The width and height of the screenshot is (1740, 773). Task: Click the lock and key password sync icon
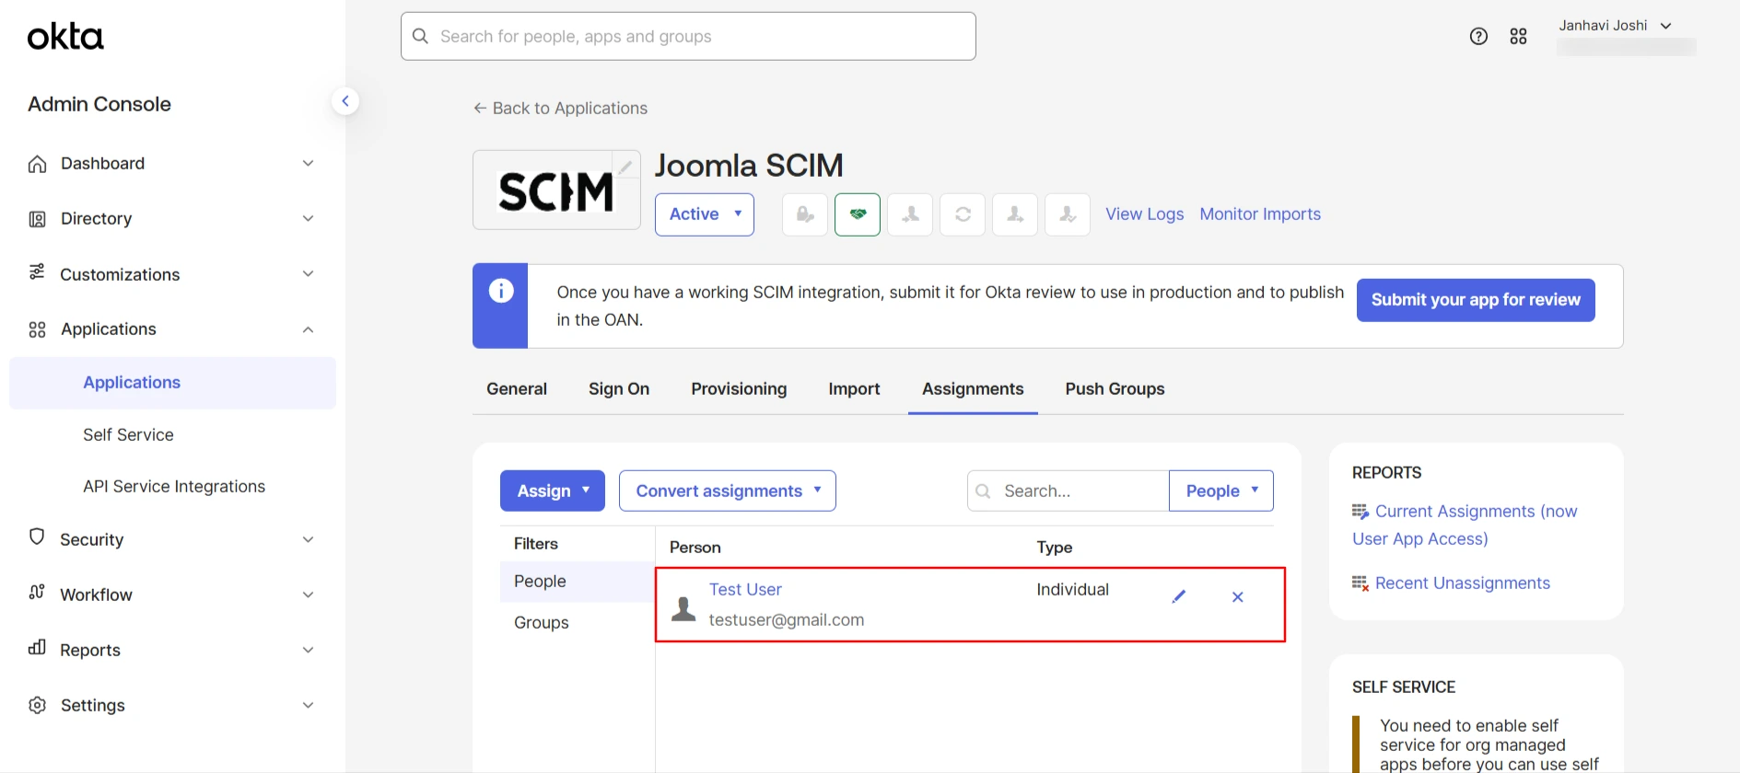pos(805,214)
